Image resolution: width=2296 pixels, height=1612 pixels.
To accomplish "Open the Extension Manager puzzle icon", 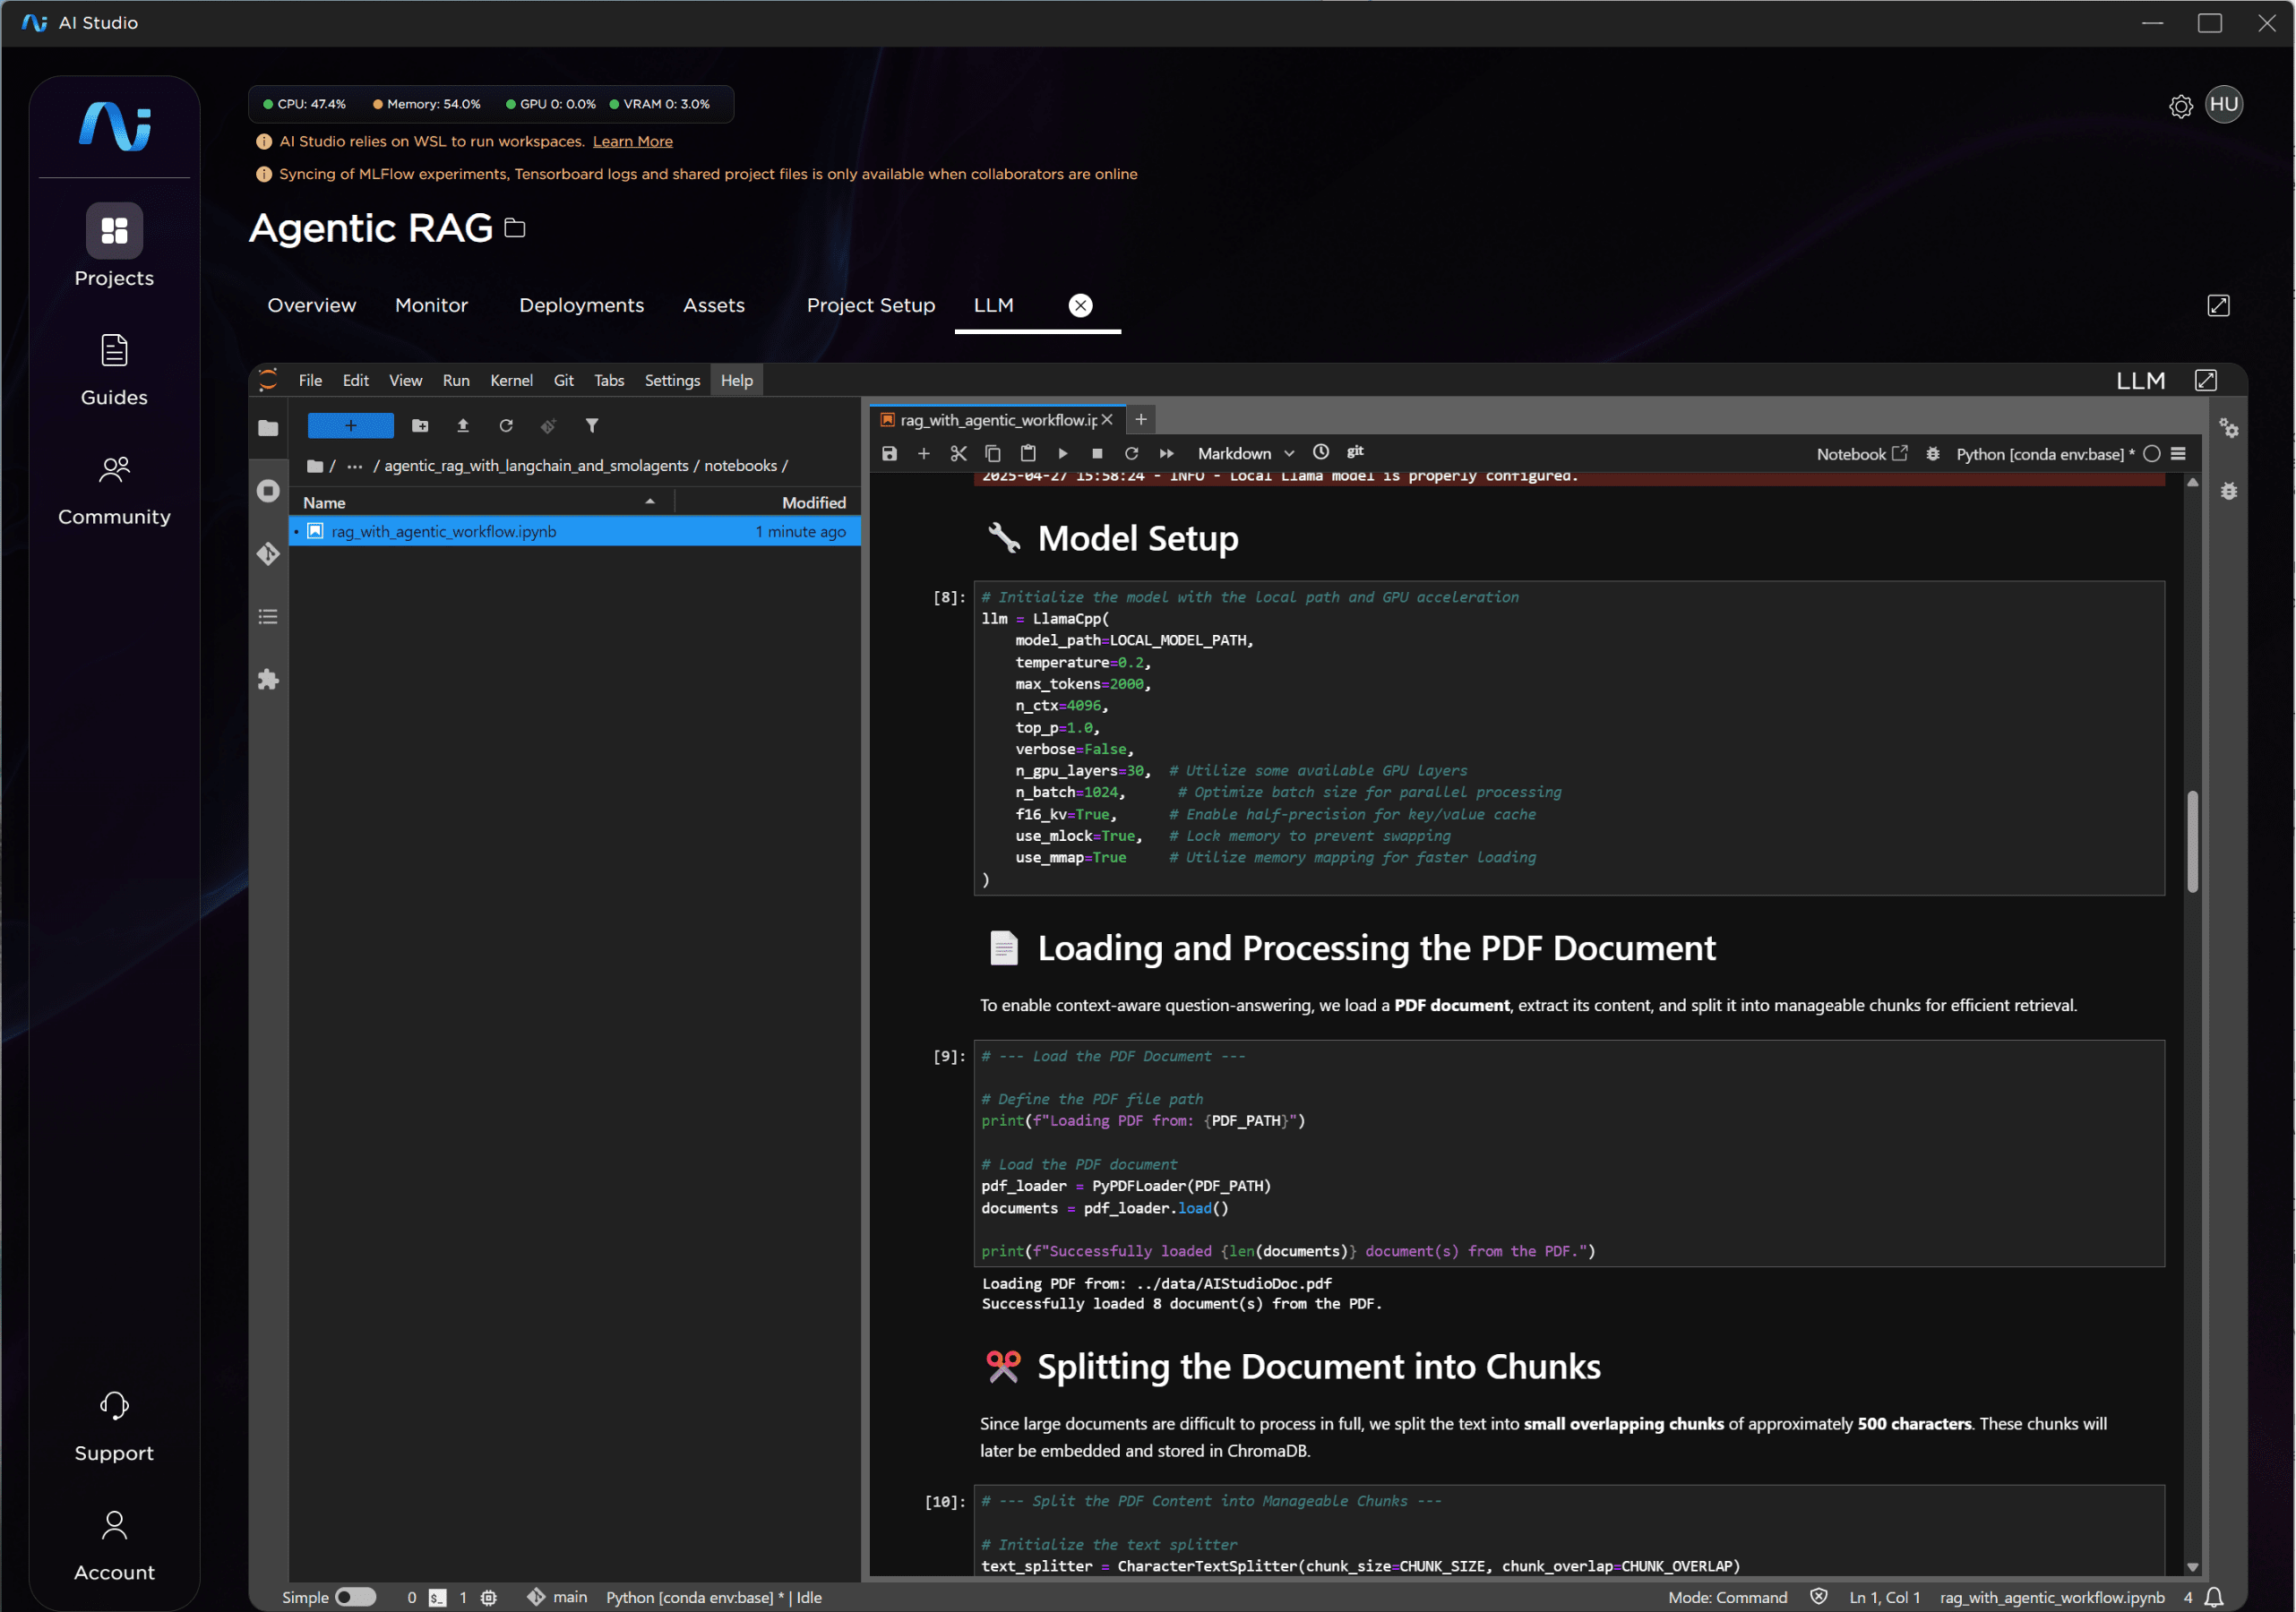I will (268, 680).
